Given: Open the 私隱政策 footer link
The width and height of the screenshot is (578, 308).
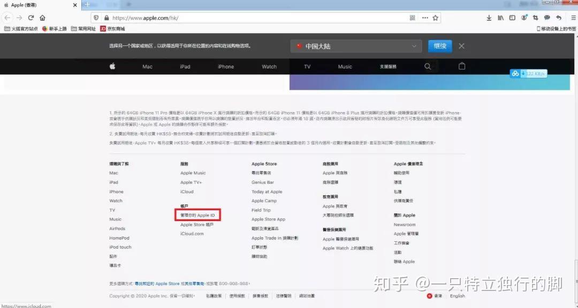Looking at the screenshot, I should pos(214,296).
